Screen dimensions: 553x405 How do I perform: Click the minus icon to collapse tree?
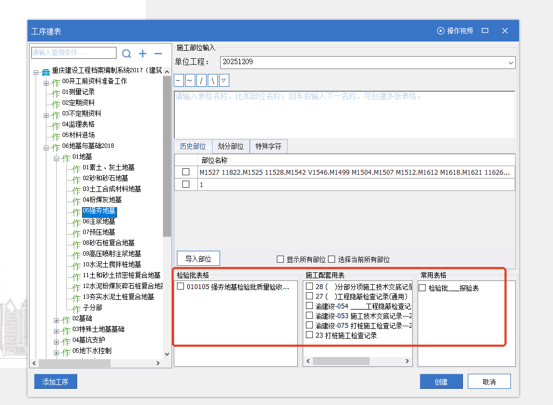158,53
